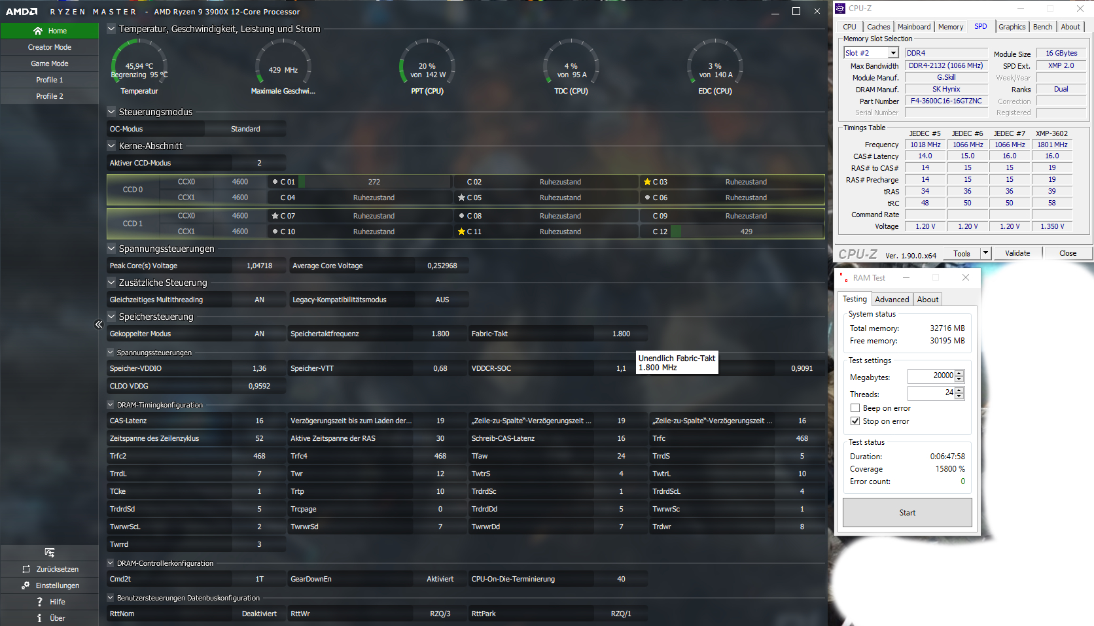
Task: Decrease Megabytes using the down arrow
Action: pos(959,379)
